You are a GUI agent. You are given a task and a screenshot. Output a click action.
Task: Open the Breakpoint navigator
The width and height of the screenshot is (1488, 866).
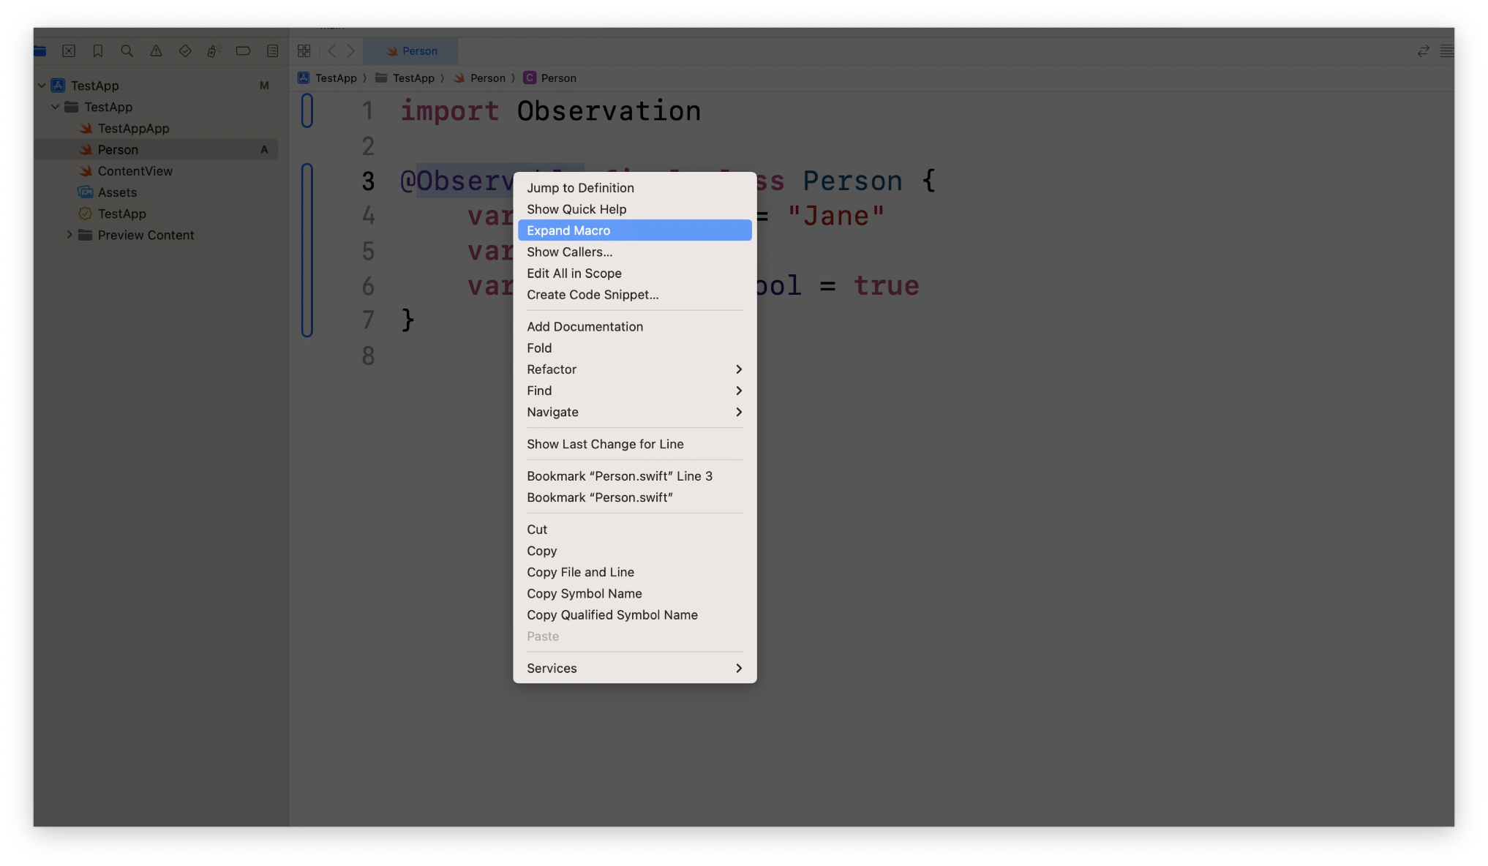tap(243, 50)
